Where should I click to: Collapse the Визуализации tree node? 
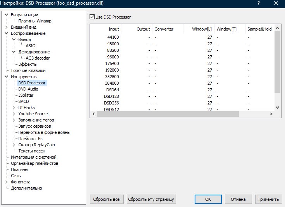7,15
